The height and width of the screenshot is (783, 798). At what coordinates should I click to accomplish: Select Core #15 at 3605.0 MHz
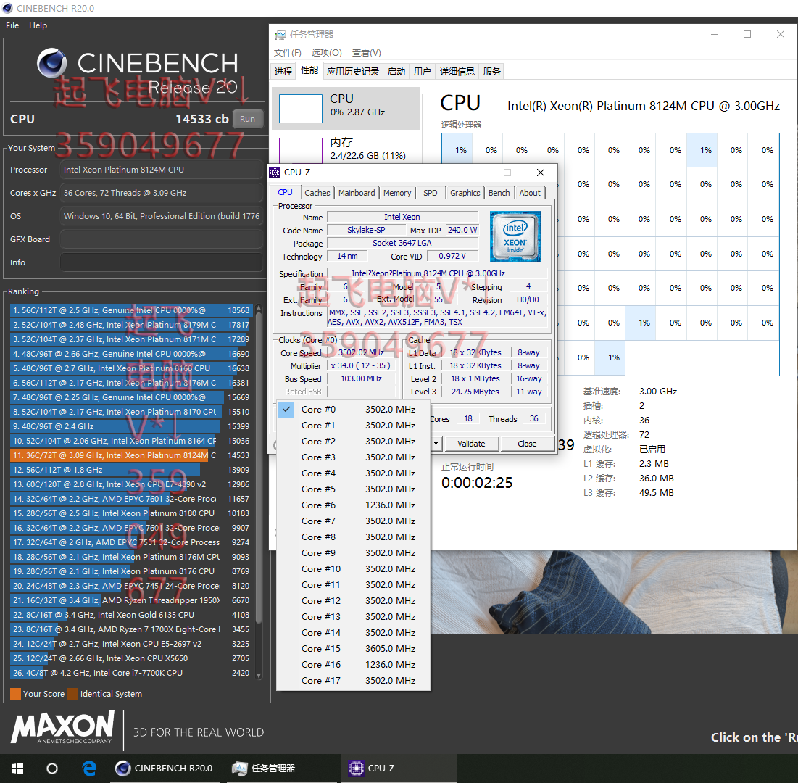tap(353, 649)
